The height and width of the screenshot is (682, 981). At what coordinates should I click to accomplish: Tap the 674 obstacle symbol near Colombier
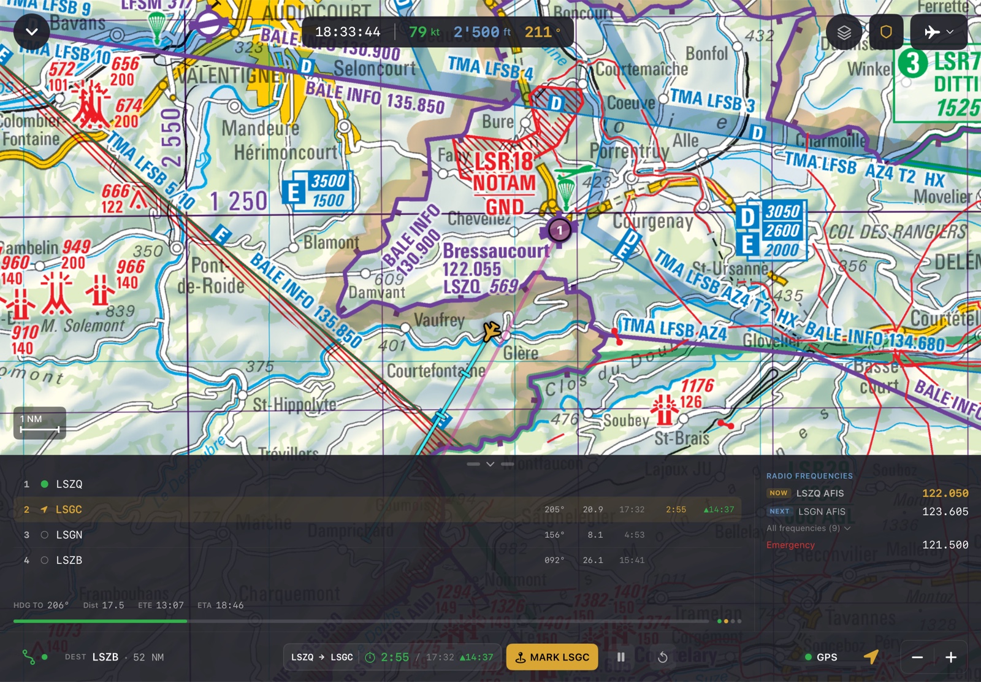click(91, 105)
